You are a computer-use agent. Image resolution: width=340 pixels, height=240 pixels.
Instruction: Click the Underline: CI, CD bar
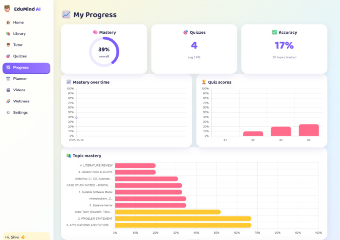pos(146,179)
